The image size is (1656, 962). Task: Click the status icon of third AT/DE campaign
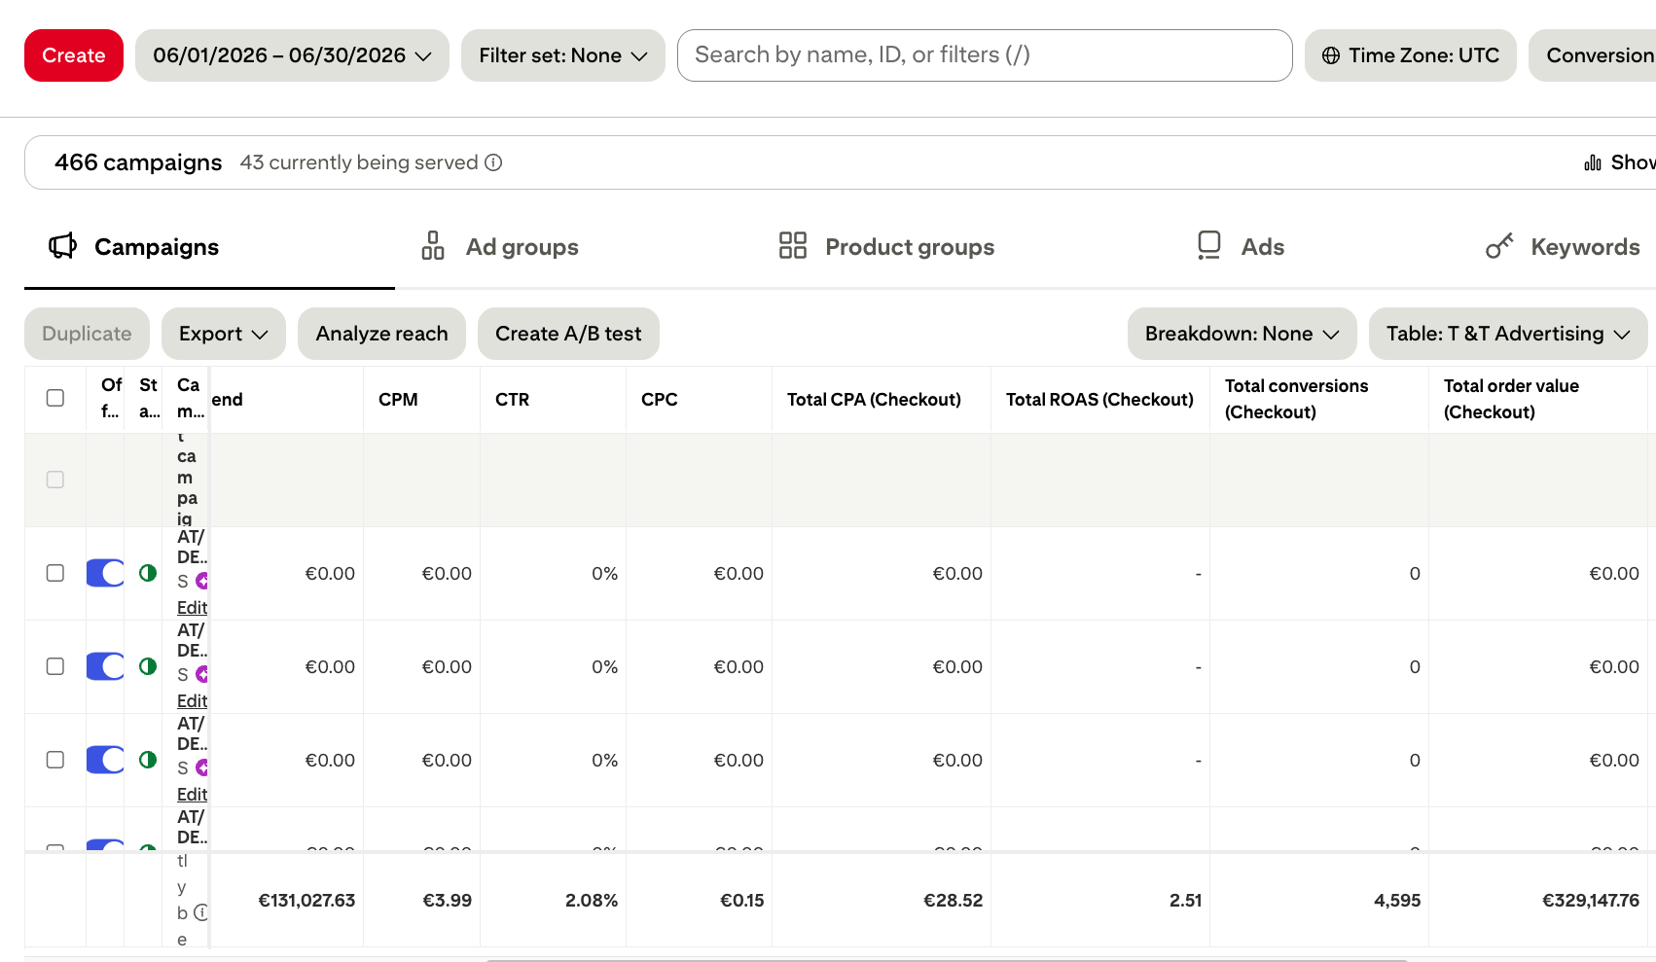click(x=148, y=760)
